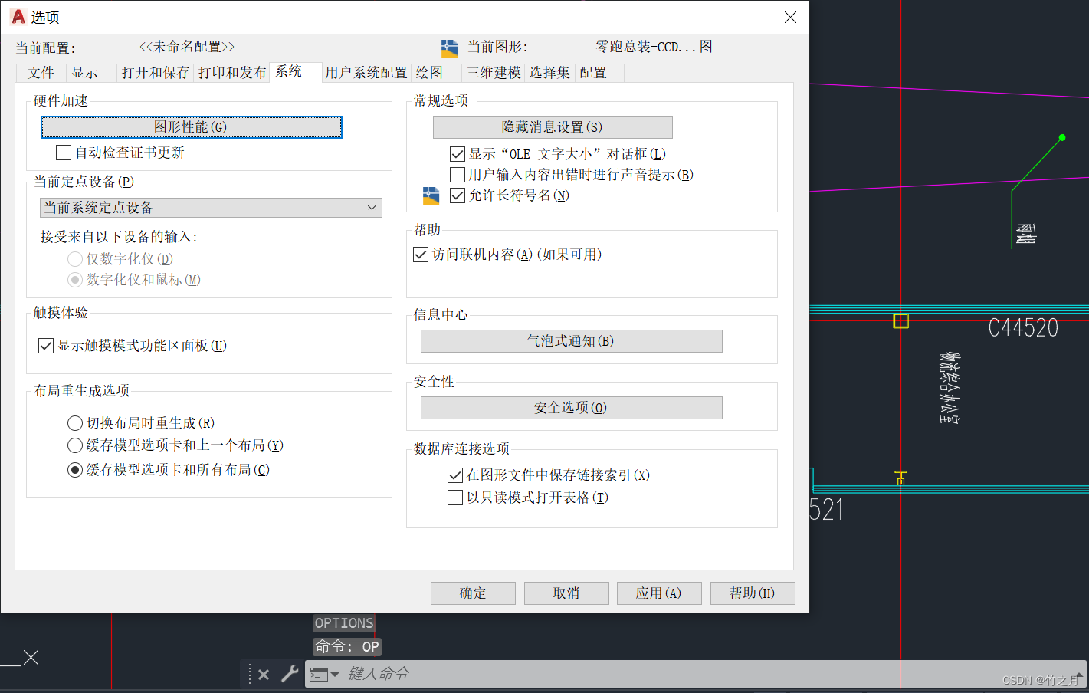
Task: Click 应用 button
Action: pos(659,593)
